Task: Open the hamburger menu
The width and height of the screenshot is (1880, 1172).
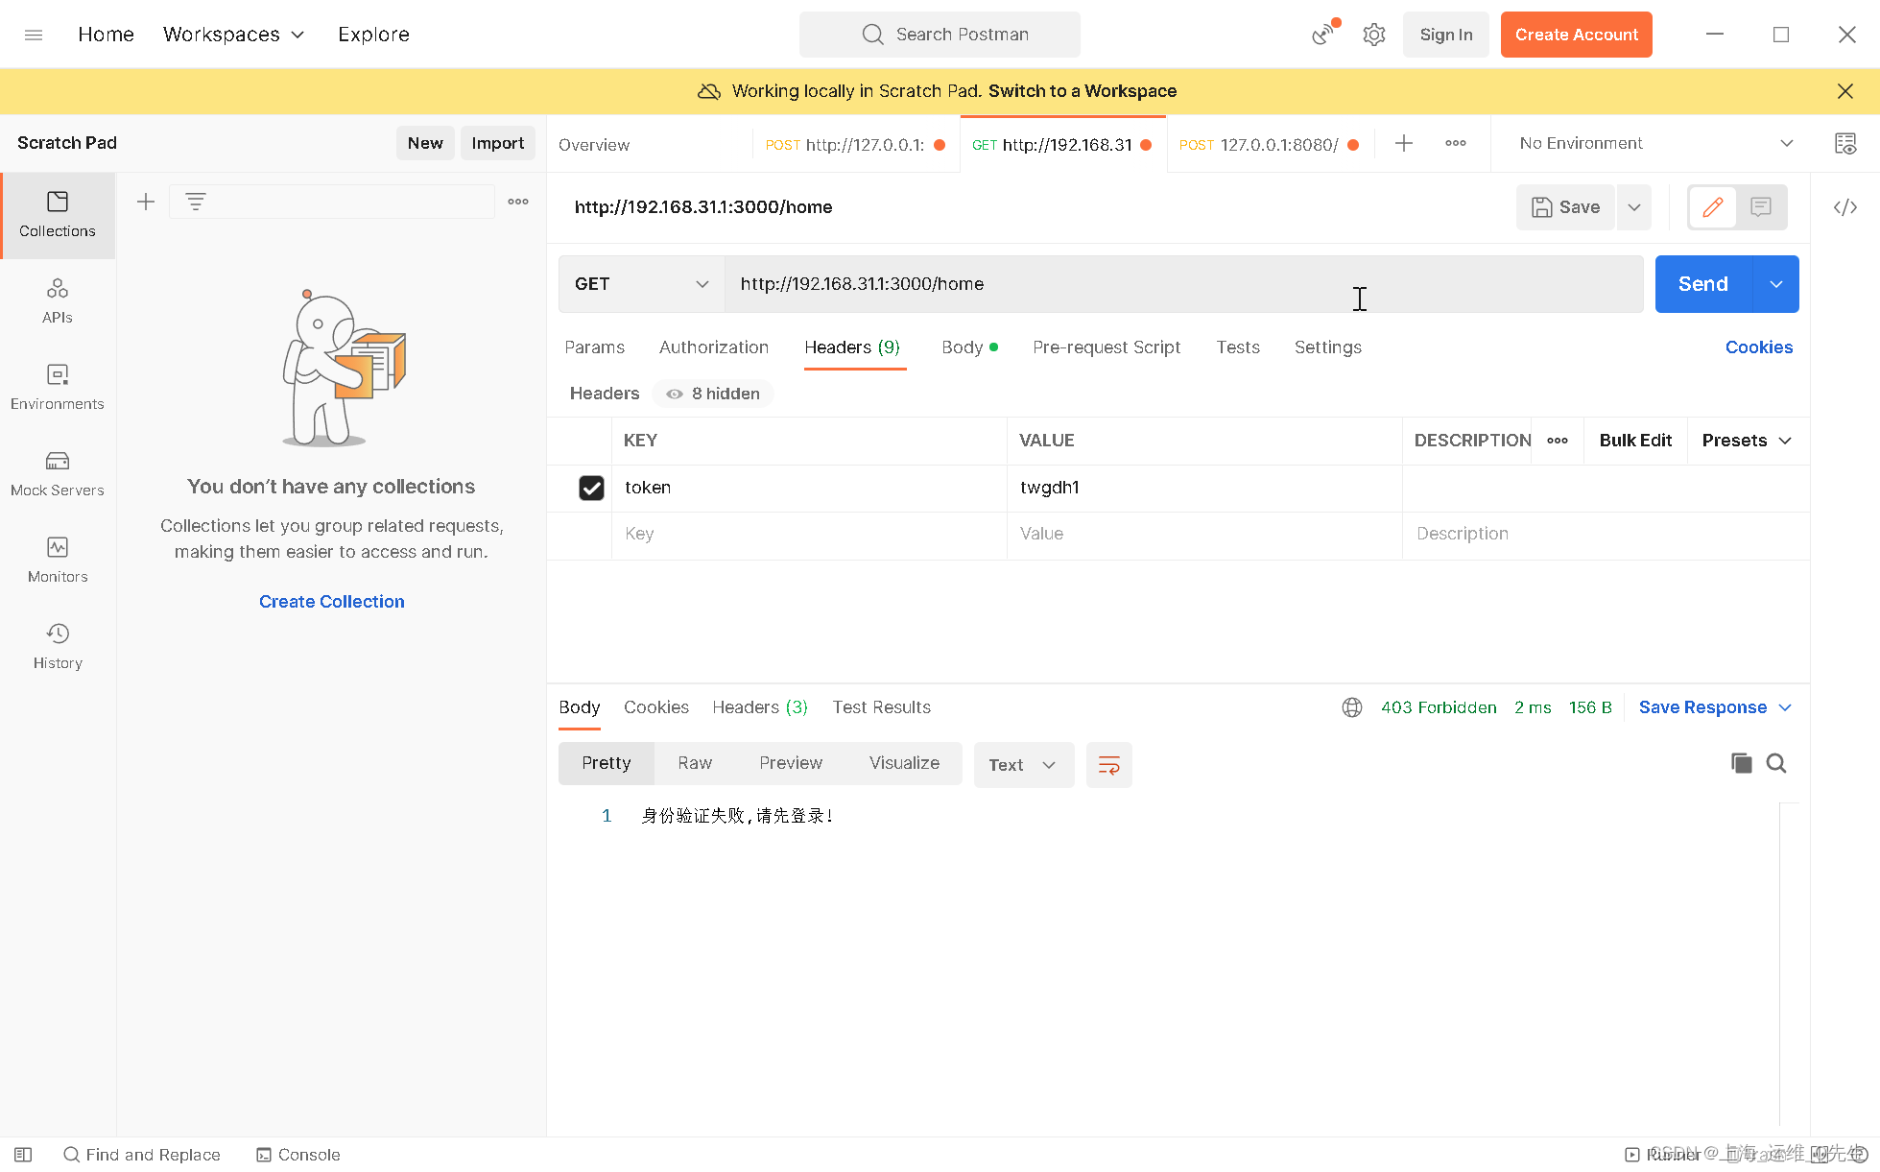Action: click(x=34, y=35)
